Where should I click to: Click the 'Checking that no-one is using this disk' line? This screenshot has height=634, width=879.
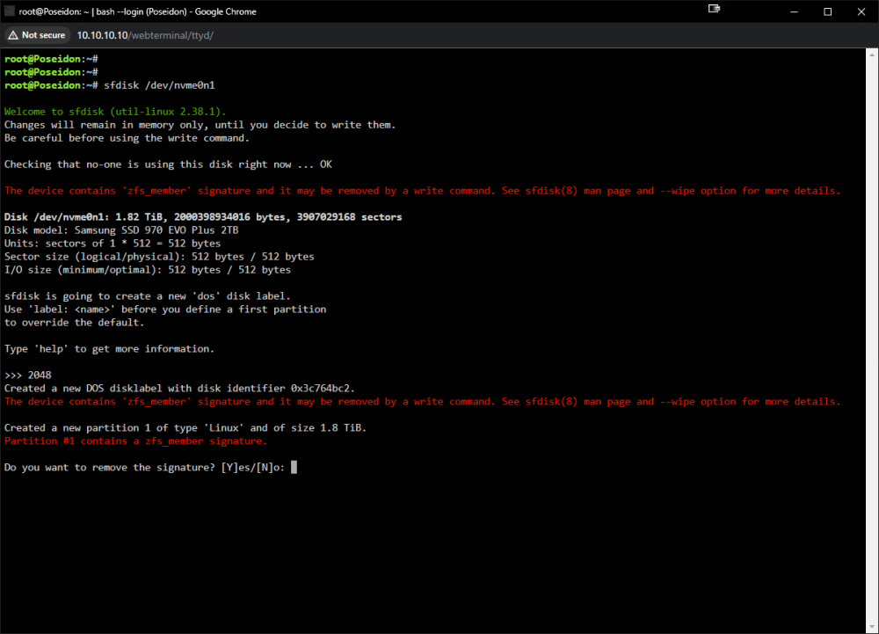coord(168,164)
